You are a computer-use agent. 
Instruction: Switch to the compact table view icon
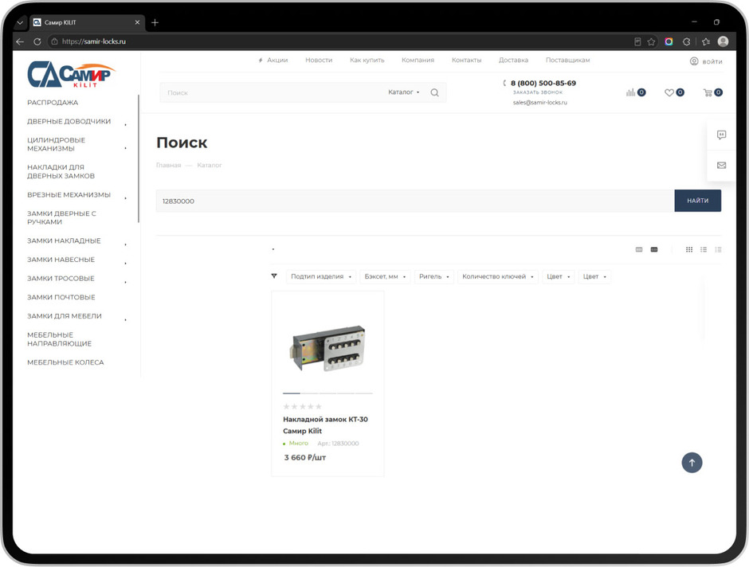click(x=718, y=249)
